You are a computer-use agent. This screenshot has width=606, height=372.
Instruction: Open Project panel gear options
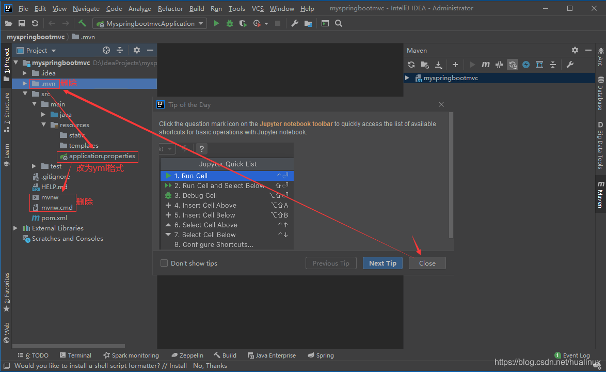(136, 50)
